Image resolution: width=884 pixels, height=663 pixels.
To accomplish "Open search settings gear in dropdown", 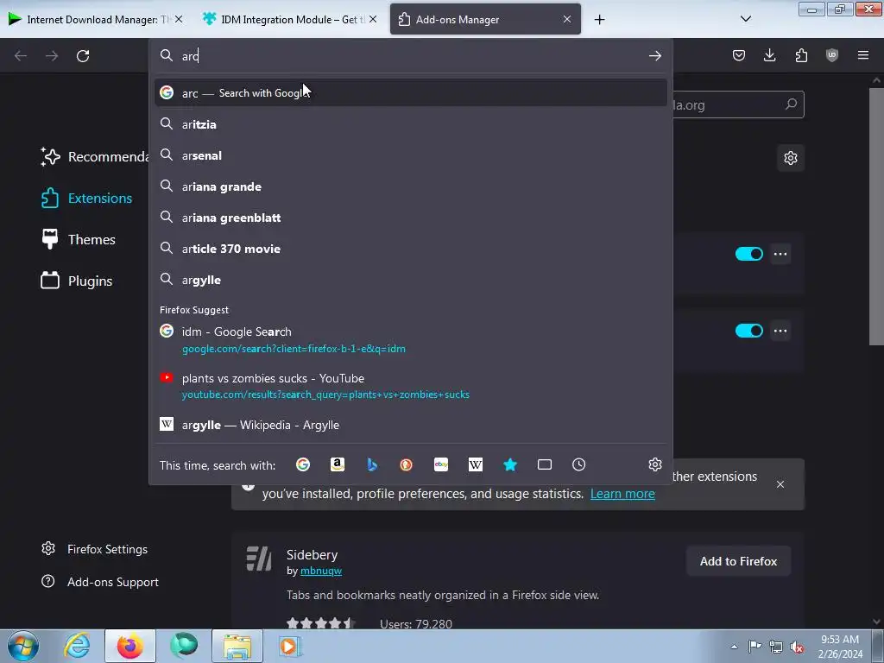I will 654,464.
